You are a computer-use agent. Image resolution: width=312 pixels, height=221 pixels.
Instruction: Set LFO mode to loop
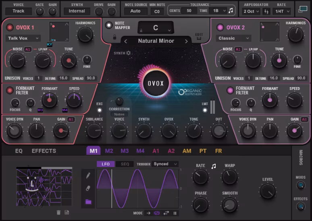point(158,213)
